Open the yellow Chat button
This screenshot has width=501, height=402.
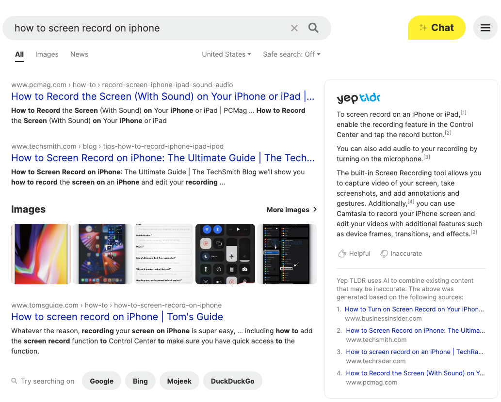[436, 28]
